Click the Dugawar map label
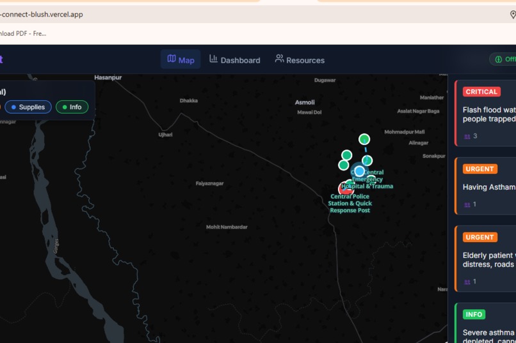 pos(325,80)
